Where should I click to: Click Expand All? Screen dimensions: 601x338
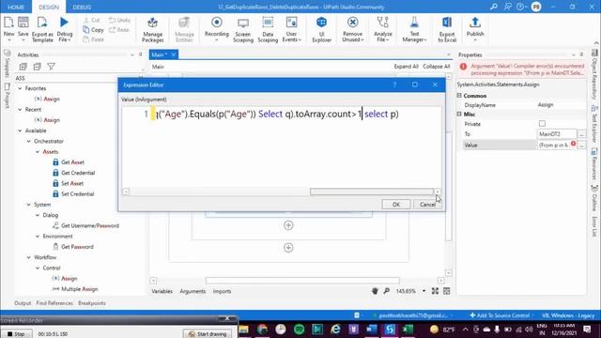click(406, 67)
